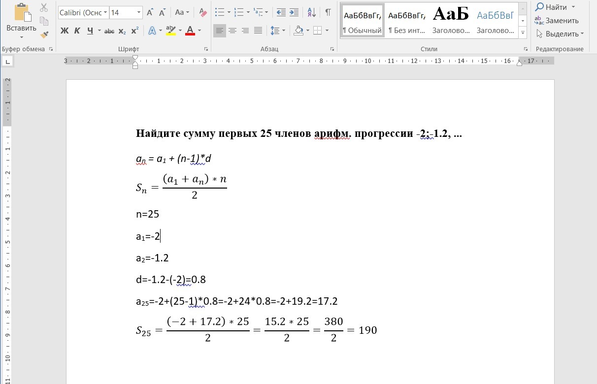Toggle the paragraph marks ¶ display

[x=328, y=13]
